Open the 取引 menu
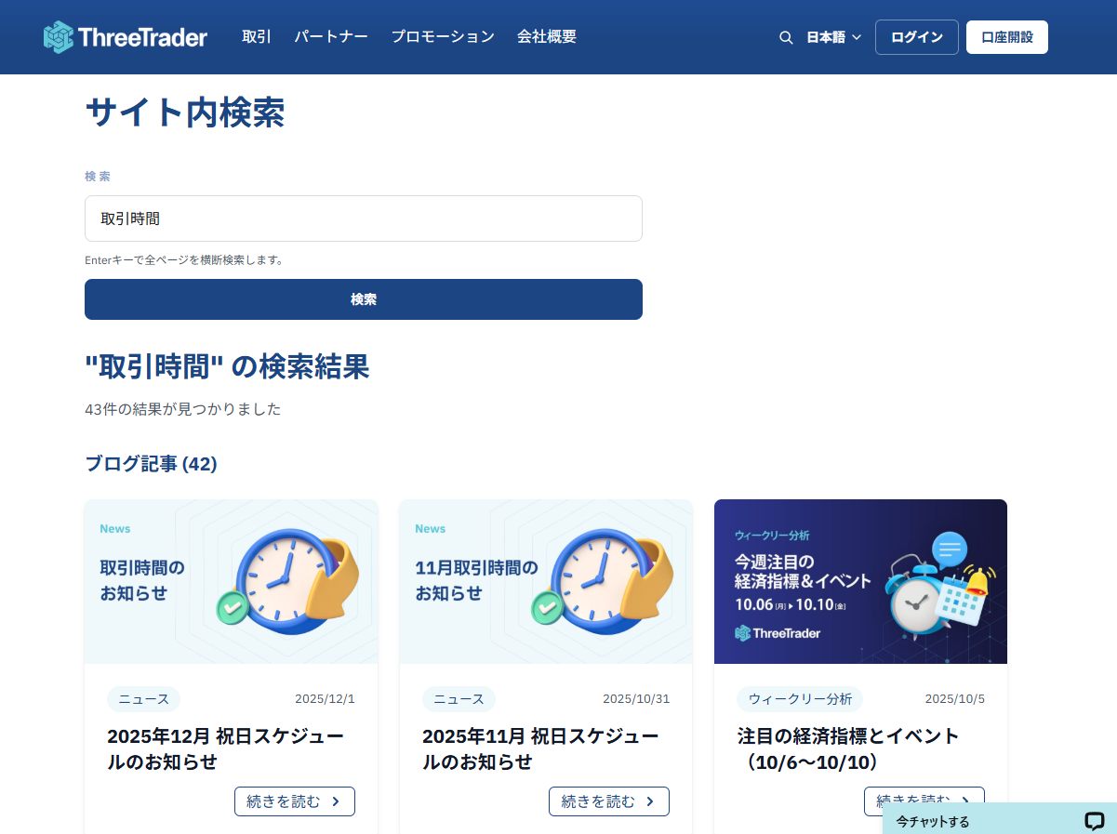1117x834 pixels. [257, 37]
